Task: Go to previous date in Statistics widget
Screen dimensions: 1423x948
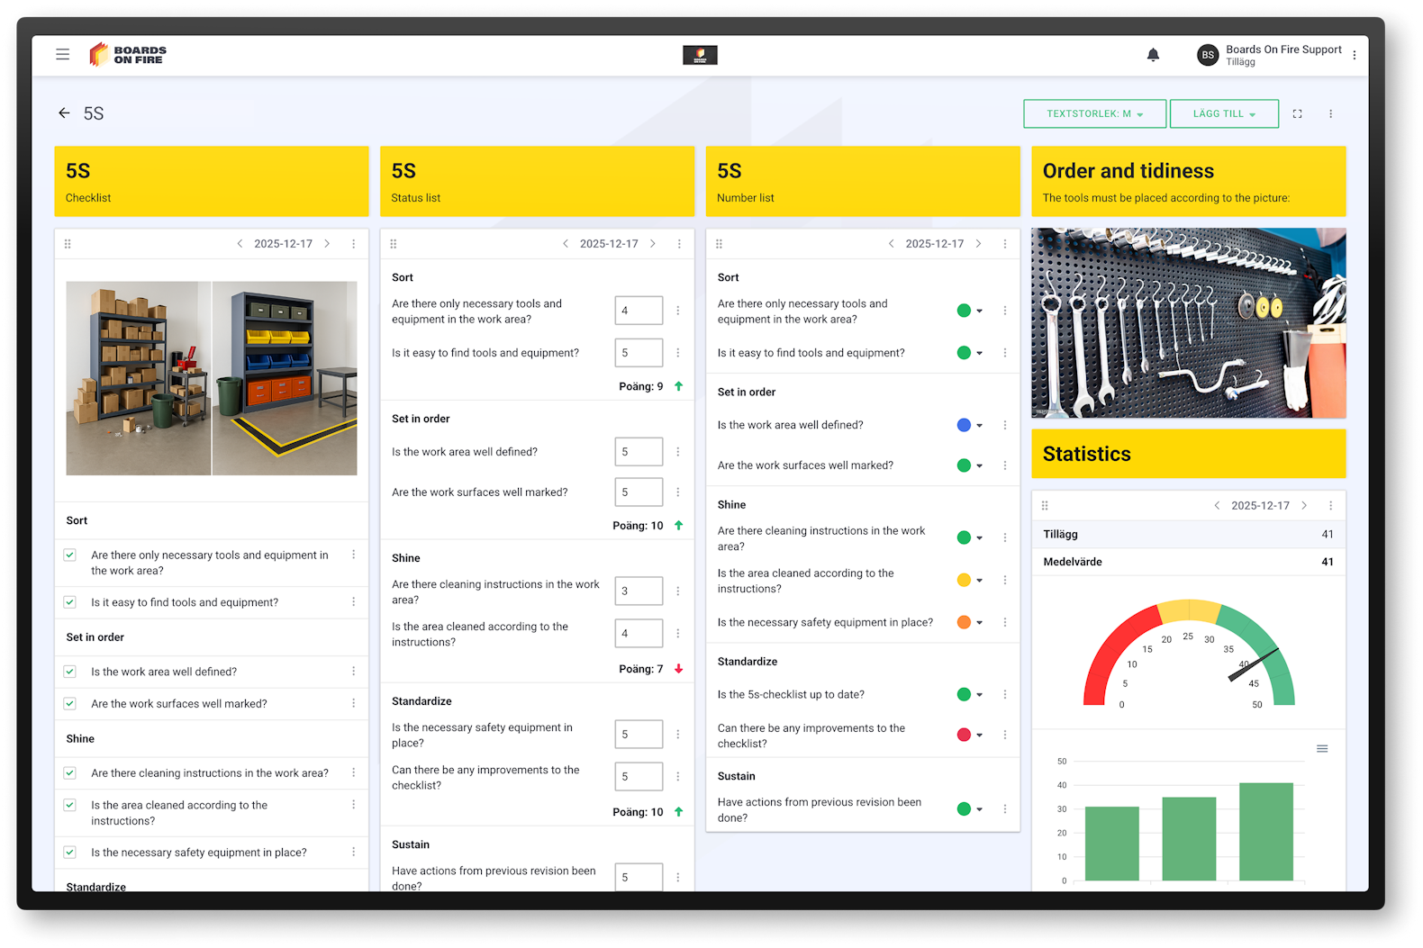Action: pyautogui.click(x=1217, y=506)
